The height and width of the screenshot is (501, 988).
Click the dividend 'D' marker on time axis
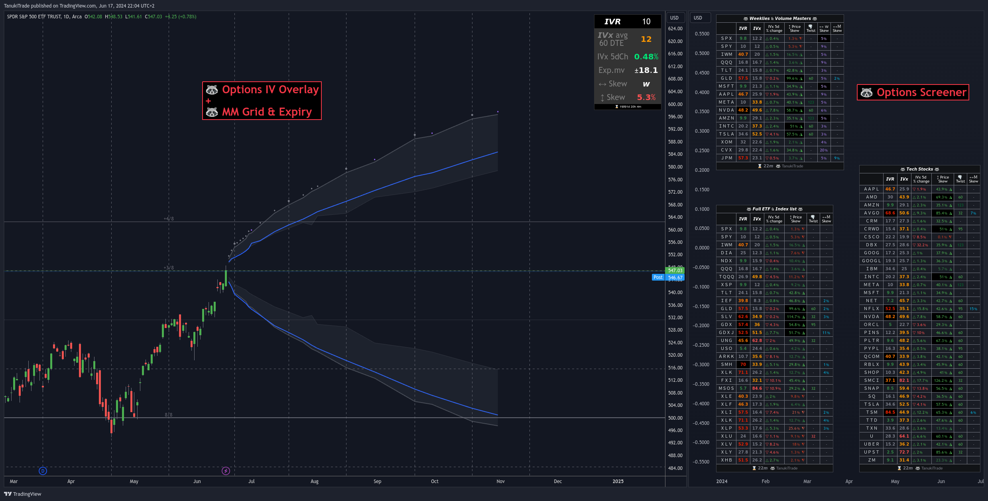point(43,471)
